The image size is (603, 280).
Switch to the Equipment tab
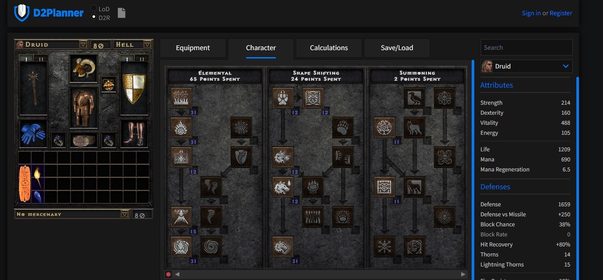coord(193,48)
